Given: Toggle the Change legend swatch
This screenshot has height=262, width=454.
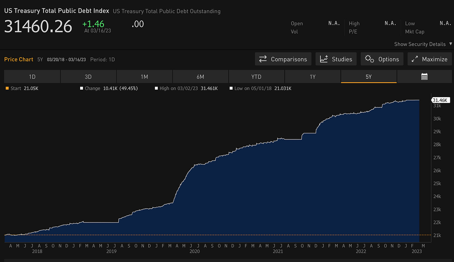Looking at the screenshot, I should click(82, 88).
